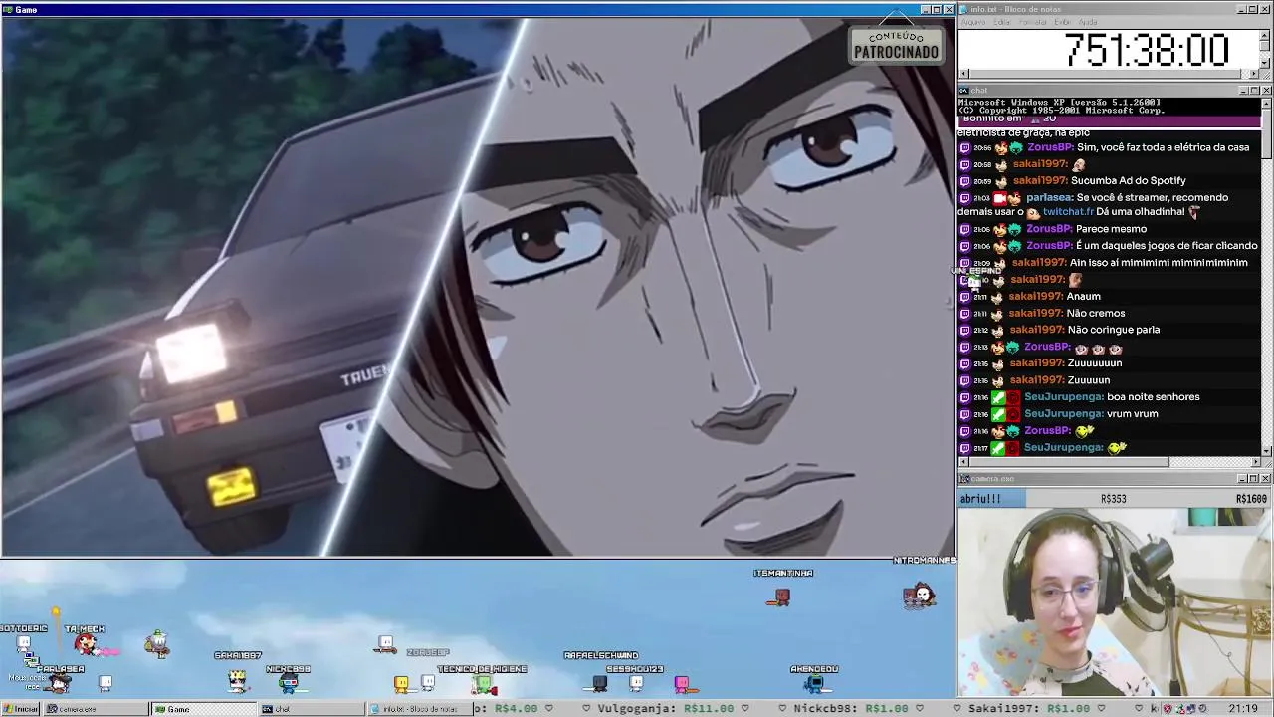Click the Notepad scroll down arrow
Image resolution: width=1274 pixels, height=717 pixels.
point(1265,63)
